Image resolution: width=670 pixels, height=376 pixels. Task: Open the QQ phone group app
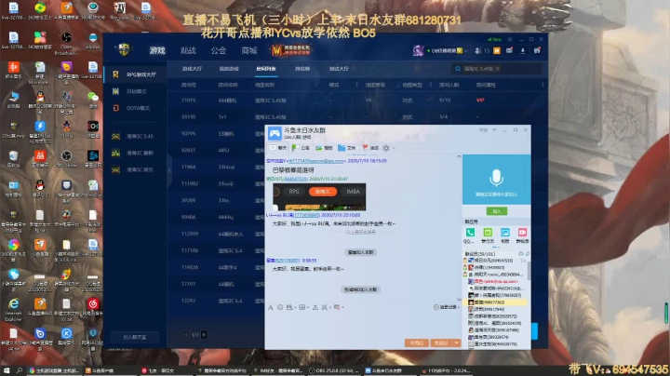pos(470,235)
